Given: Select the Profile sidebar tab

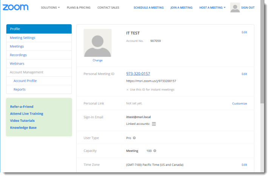Looking at the screenshot, I should coord(39,29).
